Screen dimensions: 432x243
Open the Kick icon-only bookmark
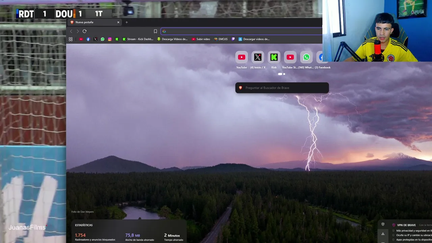pyautogui.click(x=117, y=39)
